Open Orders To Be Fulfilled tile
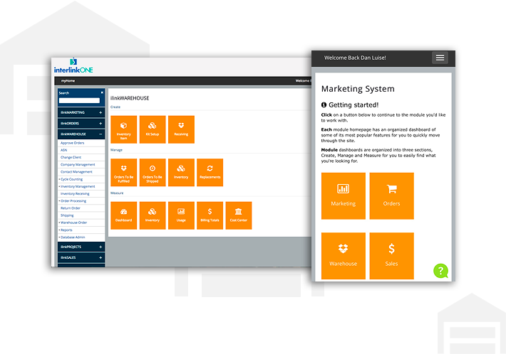 [x=123, y=173]
